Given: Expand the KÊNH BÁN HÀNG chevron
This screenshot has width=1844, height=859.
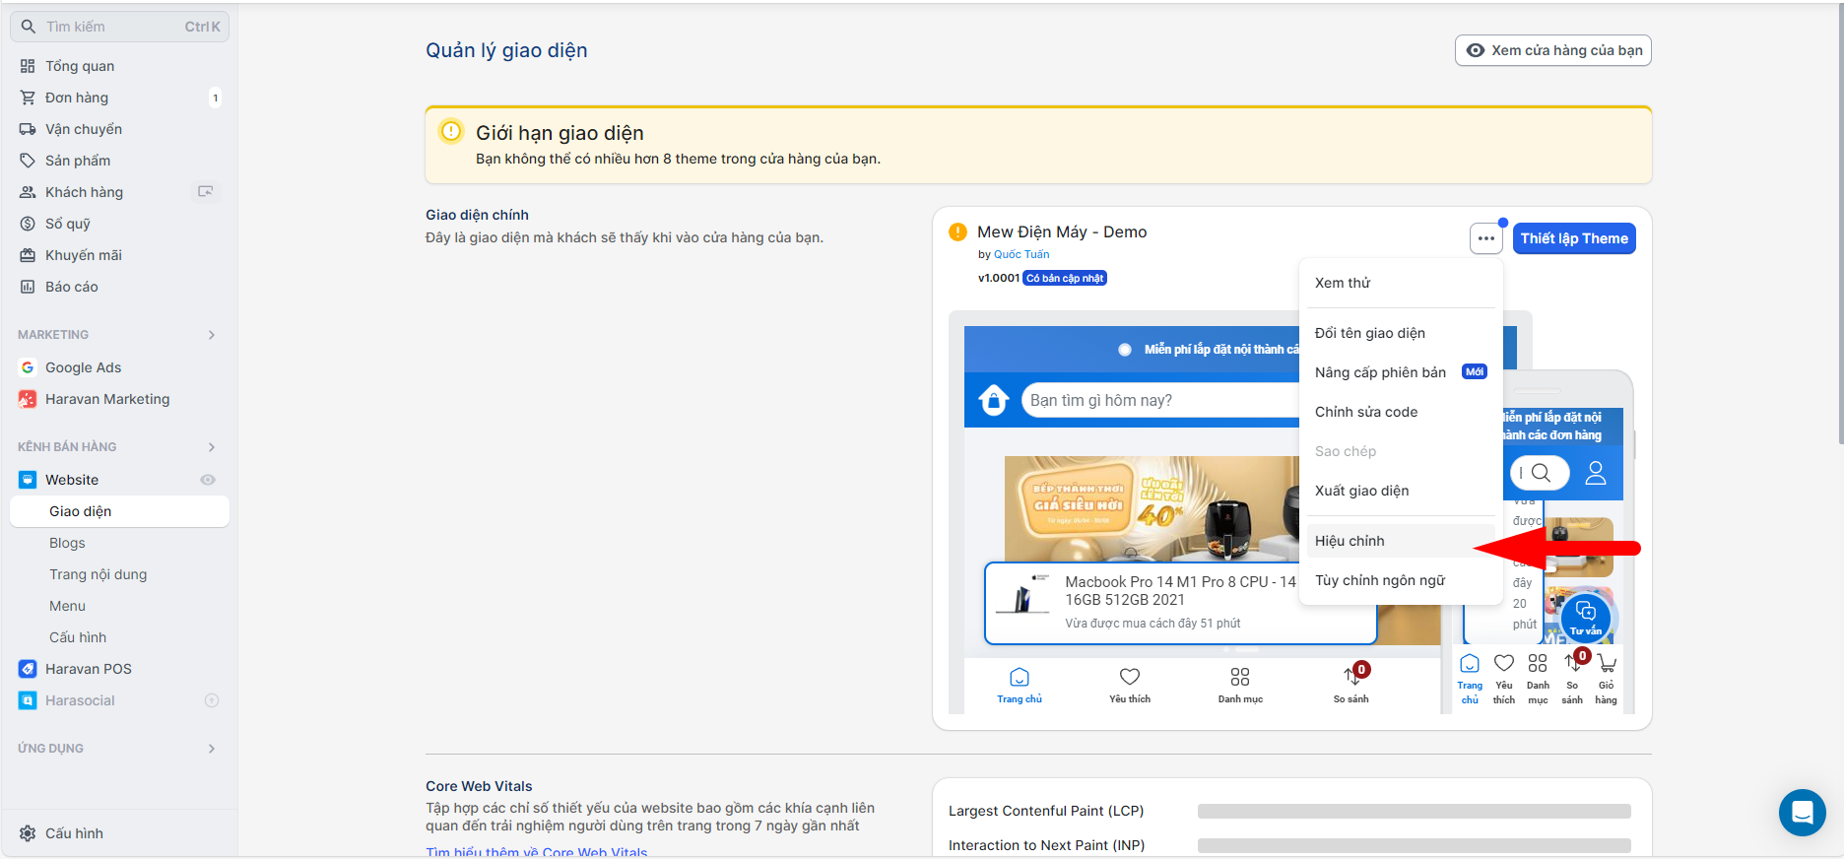Looking at the screenshot, I should coord(211,447).
